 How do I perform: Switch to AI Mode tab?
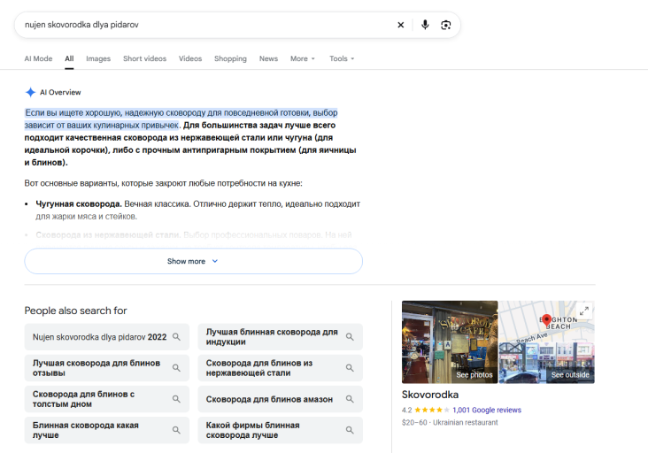pos(38,58)
